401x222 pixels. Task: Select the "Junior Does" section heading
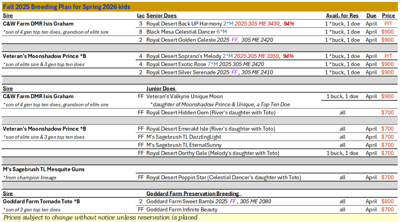click(161, 88)
